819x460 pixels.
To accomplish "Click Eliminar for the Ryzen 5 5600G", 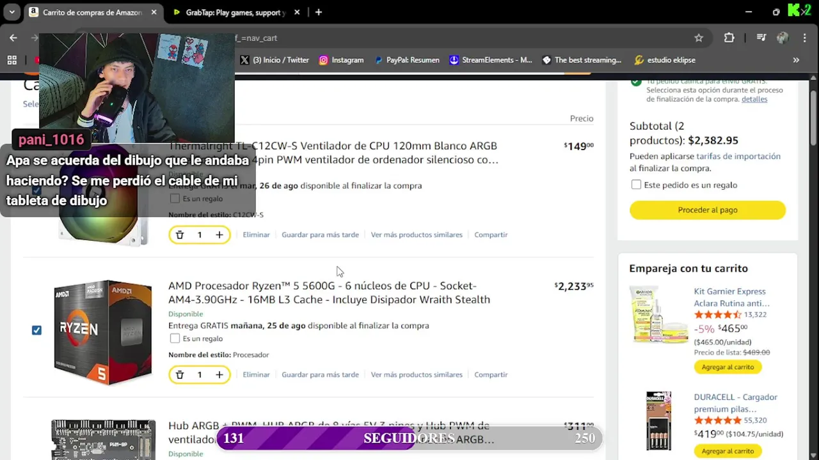I will pos(256,375).
